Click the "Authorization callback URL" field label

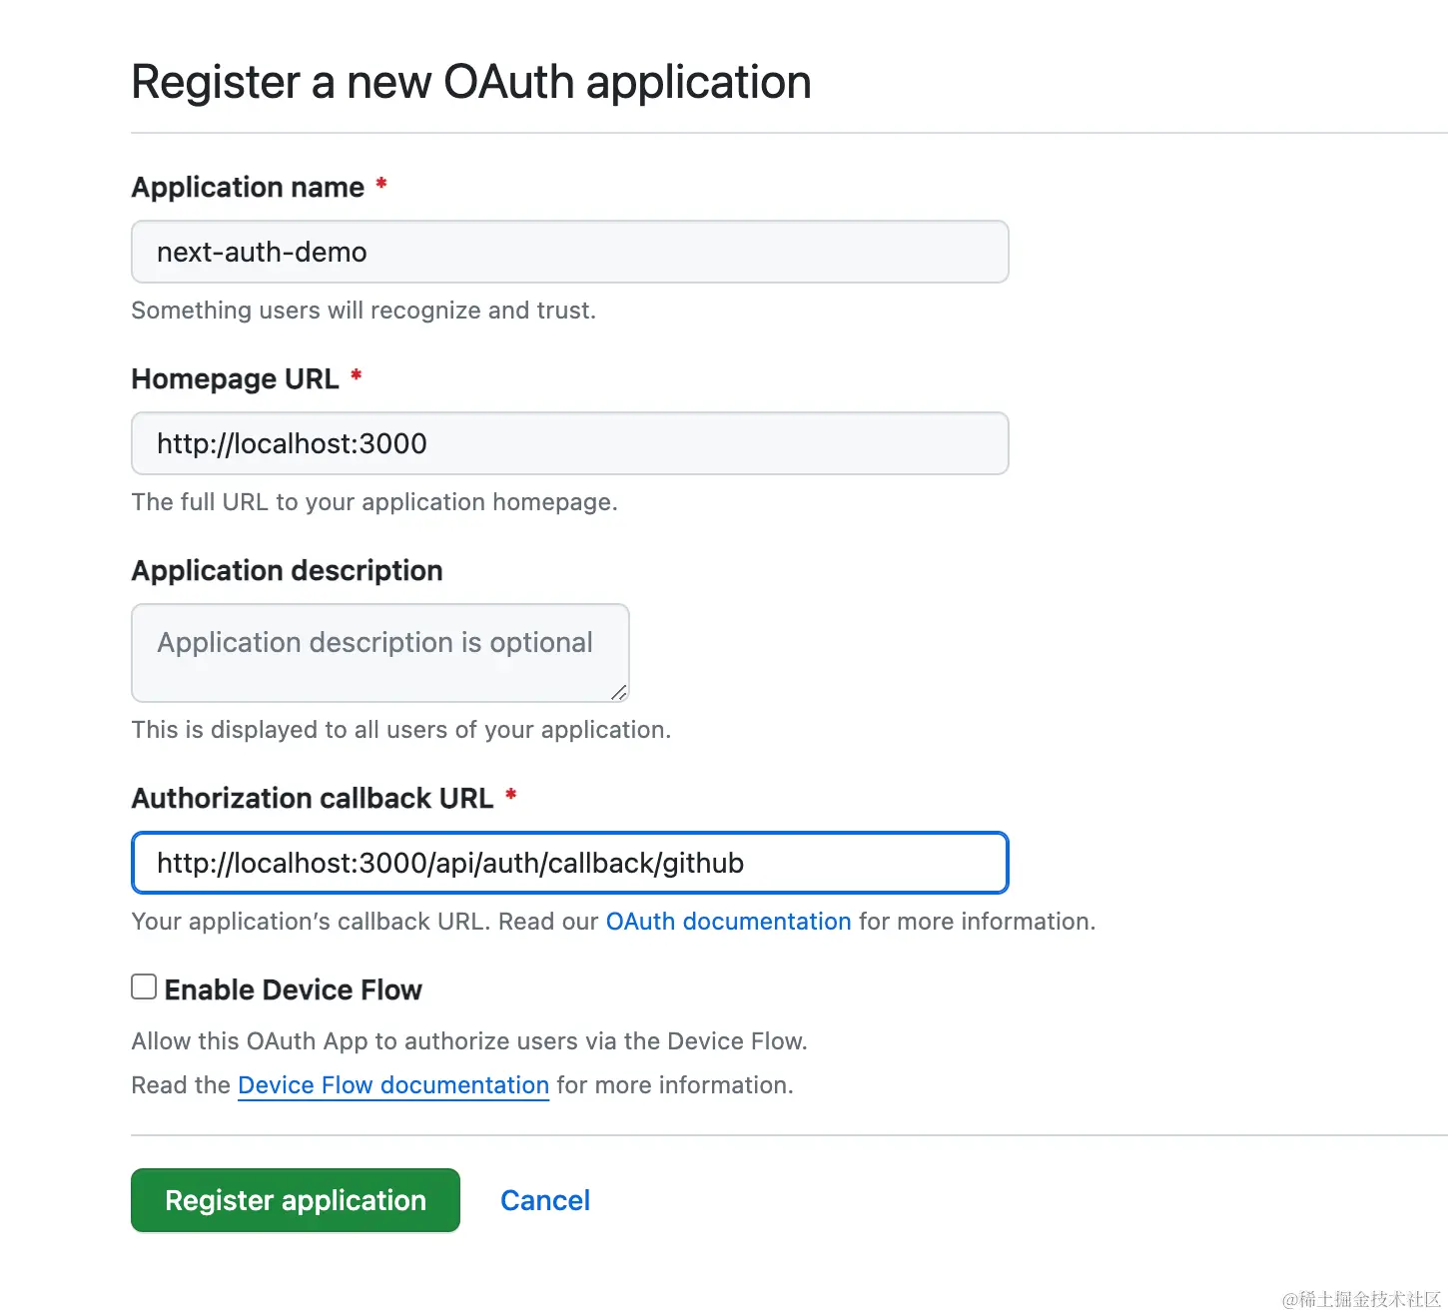click(313, 798)
